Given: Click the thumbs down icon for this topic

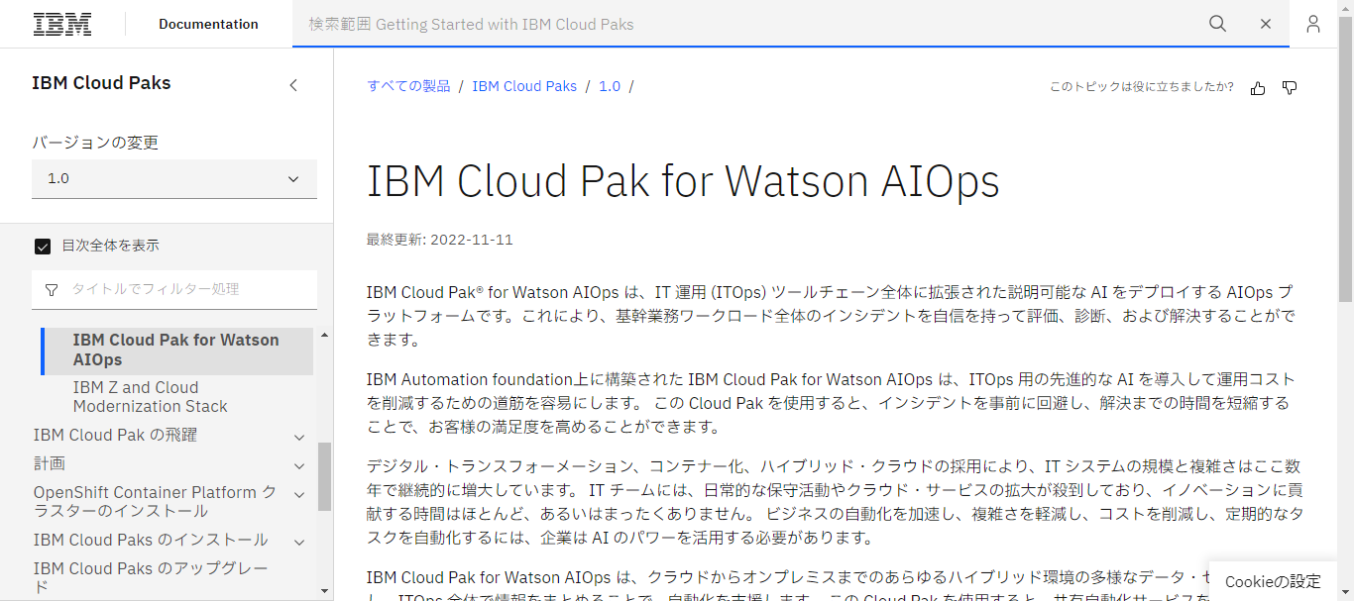Looking at the screenshot, I should point(1290,88).
